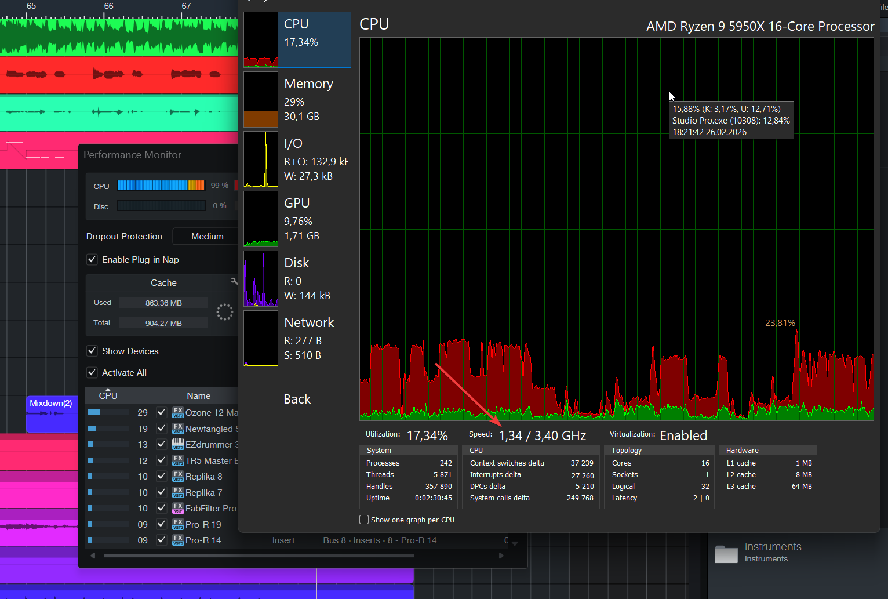This screenshot has height=599, width=888.
Task: Enable Show one graph per CPU
Action: tap(364, 520)
